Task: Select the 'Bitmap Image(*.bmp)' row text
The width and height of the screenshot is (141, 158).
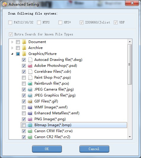Action: [53, 125]
